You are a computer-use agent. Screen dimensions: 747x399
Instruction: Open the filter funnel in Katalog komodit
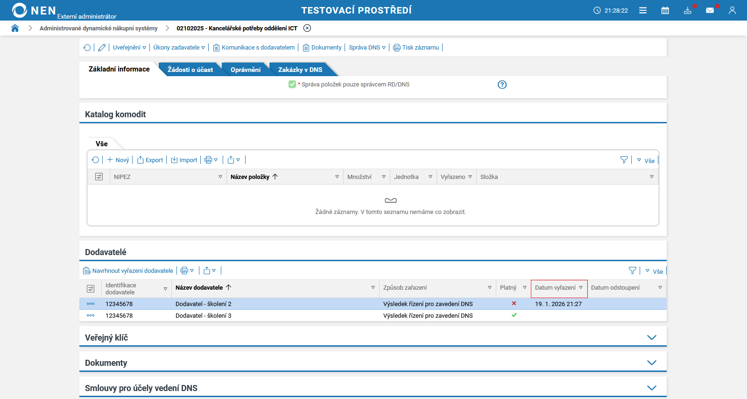tap(624, 160)
